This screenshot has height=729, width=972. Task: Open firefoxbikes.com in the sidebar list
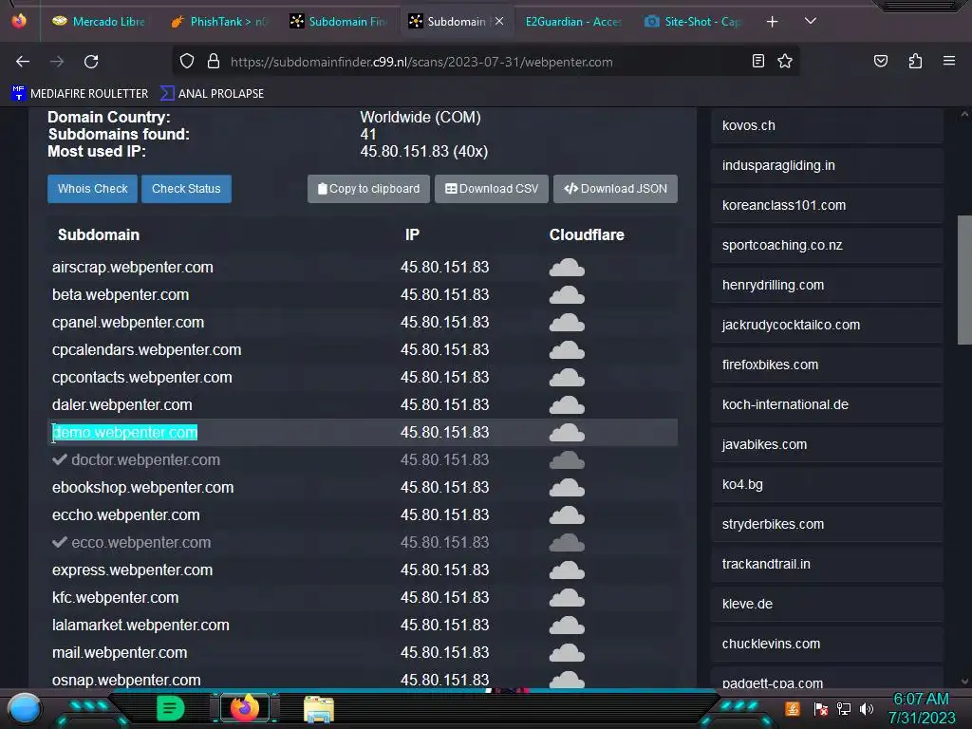[x=827, y=364]
